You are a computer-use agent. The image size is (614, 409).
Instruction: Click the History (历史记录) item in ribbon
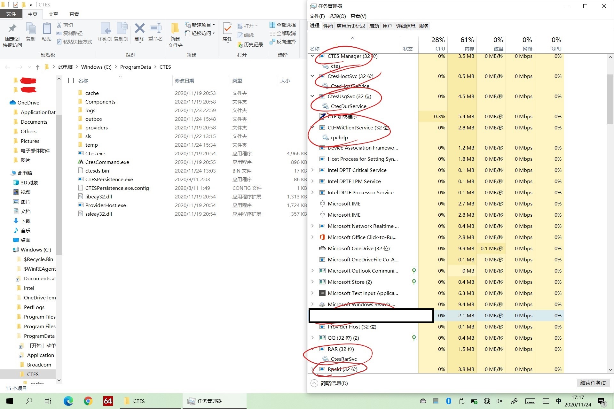250,45
